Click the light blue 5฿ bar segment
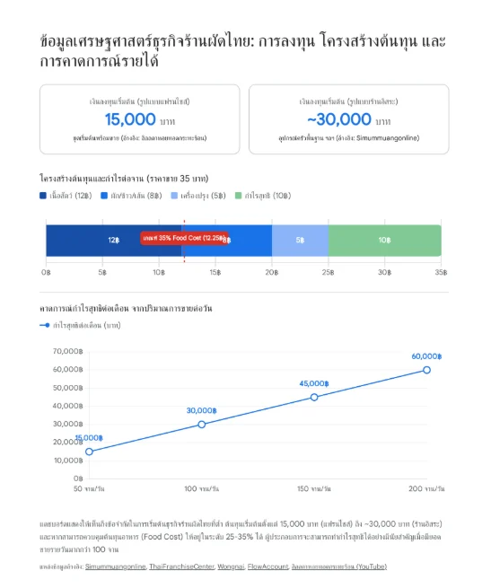 point(300,241)
